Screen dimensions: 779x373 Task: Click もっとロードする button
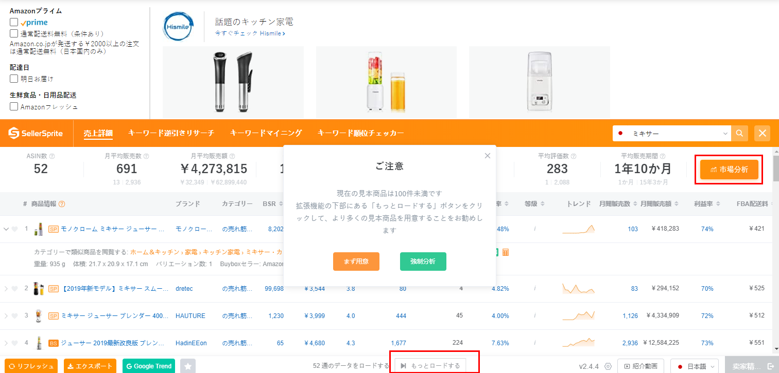click(430, 366)
